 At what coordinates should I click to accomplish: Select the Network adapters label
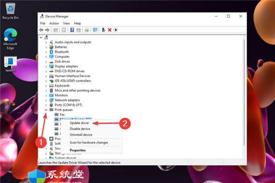coord(67,100)
